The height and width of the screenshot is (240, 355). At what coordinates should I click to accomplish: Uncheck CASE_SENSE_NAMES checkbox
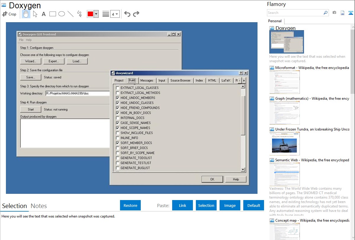pos(118,123)
